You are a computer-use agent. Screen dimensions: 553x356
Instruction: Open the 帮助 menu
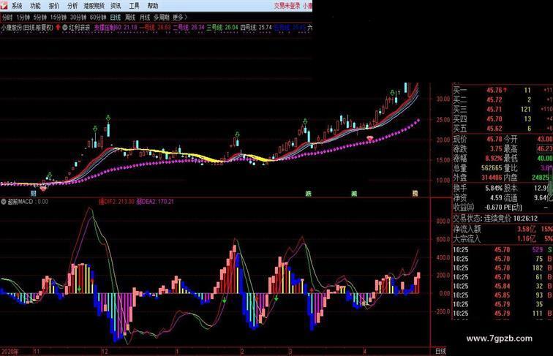[153, 6]
